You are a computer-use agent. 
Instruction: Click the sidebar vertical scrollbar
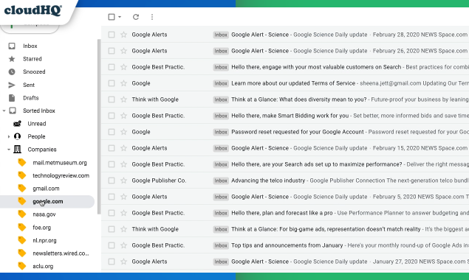[x=99, y=127]
